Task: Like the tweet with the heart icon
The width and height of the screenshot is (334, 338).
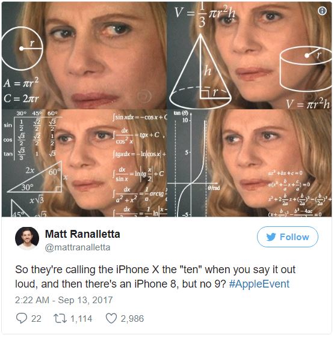Action: point(111,318)
